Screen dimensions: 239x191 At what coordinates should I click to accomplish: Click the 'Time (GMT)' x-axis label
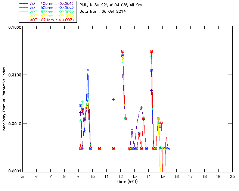click(x=127, y=182)
